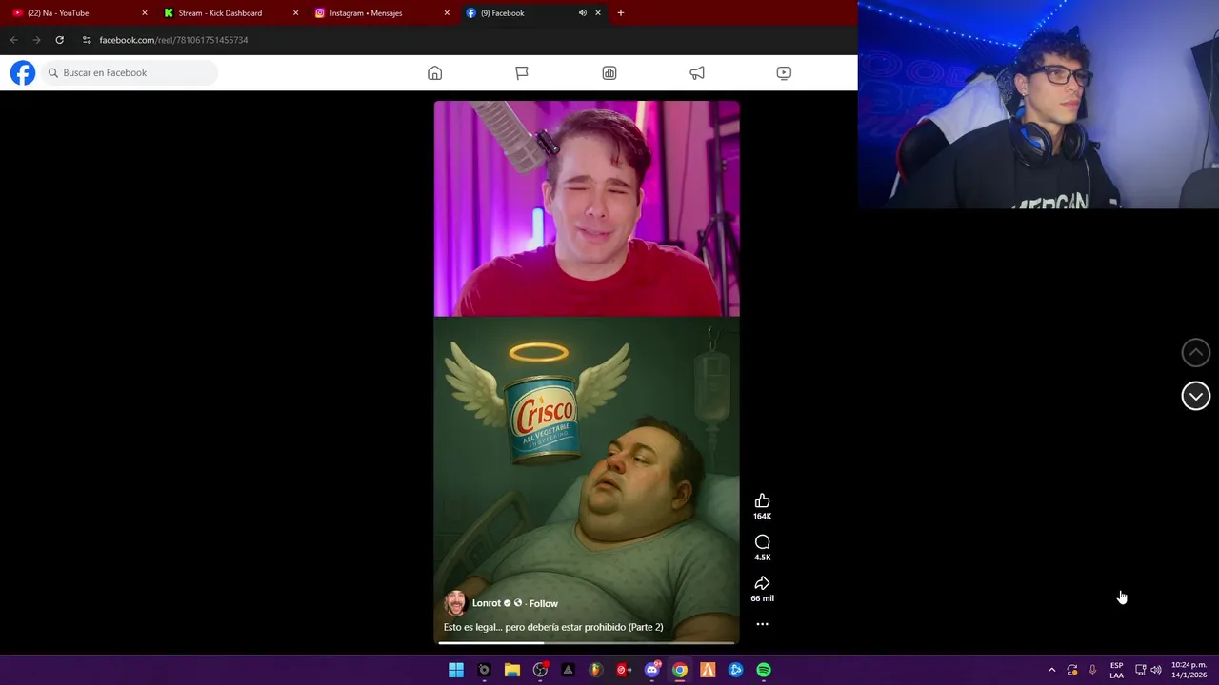Open the volume speaker tray icon
1219x685 pixels.
1156,670
